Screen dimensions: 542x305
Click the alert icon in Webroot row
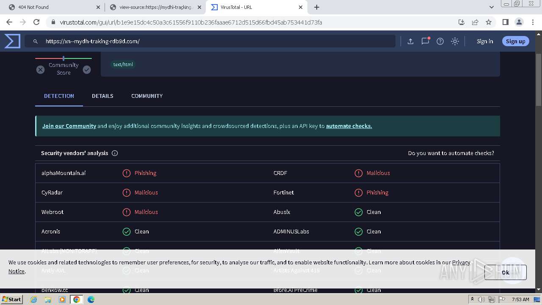click(x=127, y=212)
